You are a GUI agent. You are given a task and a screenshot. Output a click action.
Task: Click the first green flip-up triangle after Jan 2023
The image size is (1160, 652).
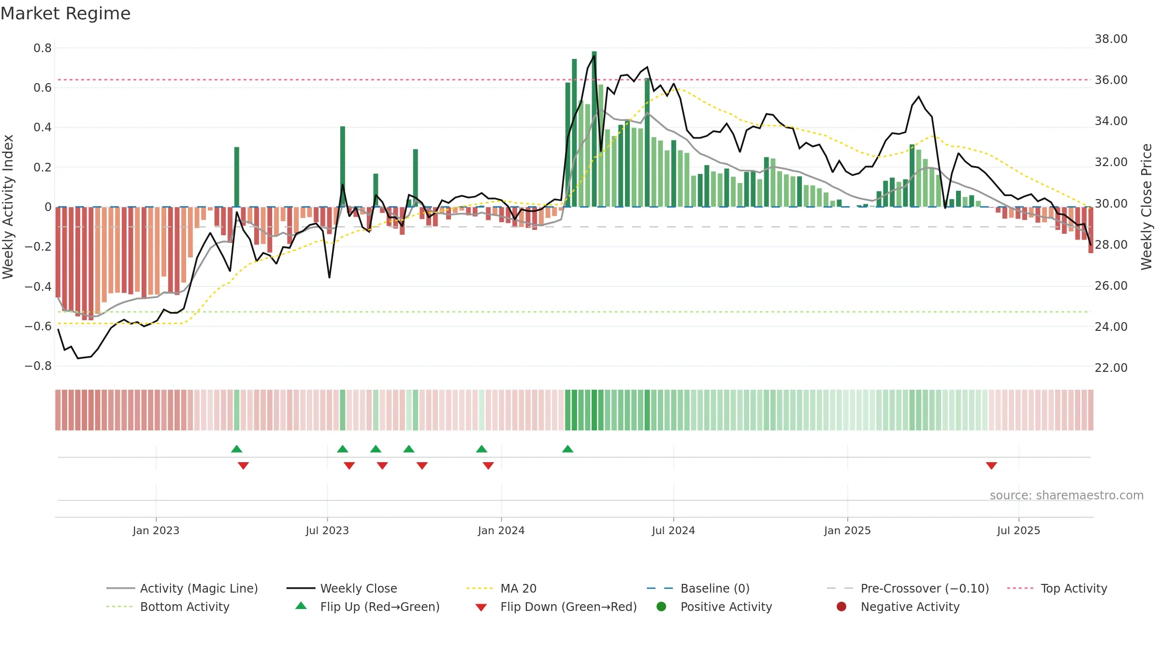pos(236,449)
